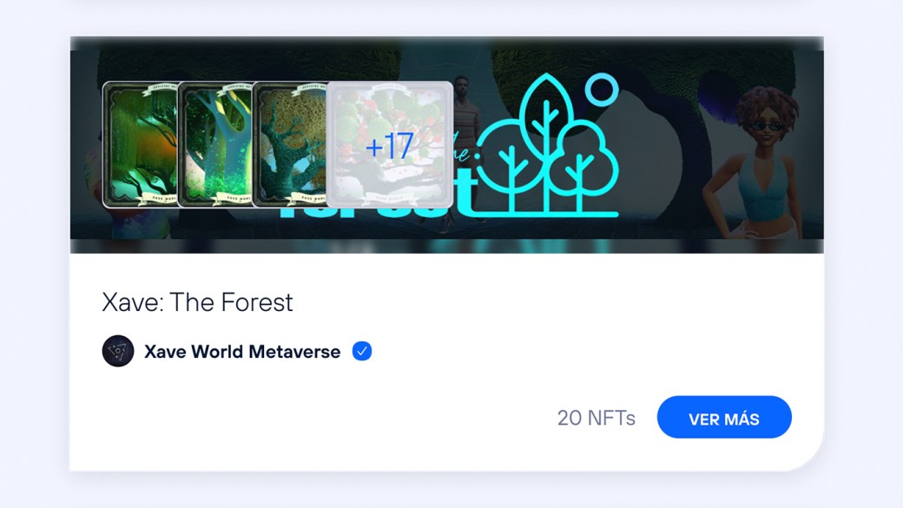This screenshot has height=508, width=903.
Task: Open the second glowing blue tree NFT card
Action: pos(214,144)
